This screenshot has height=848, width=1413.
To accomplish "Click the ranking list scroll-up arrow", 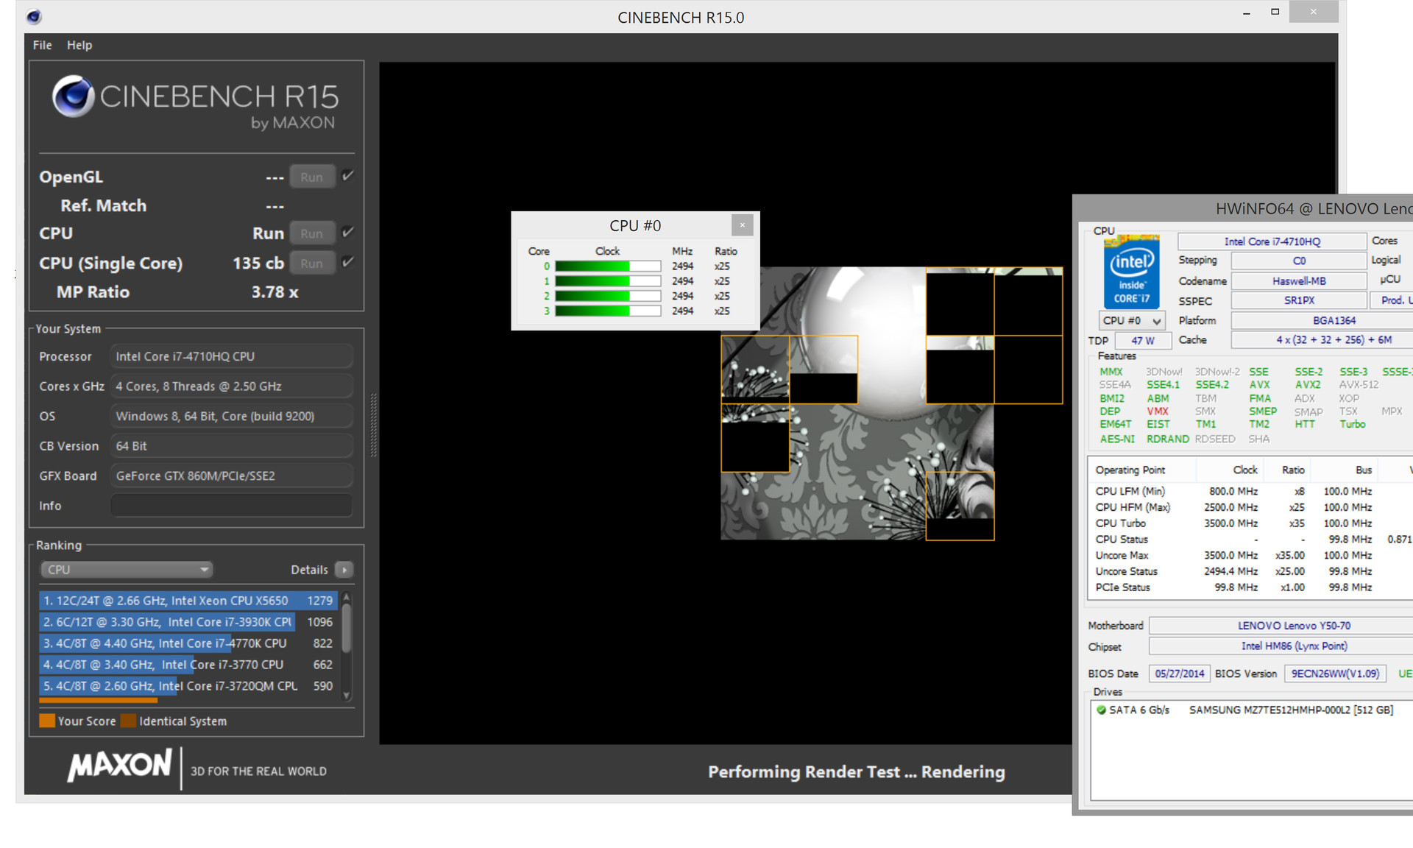I will tap(347, 597).
